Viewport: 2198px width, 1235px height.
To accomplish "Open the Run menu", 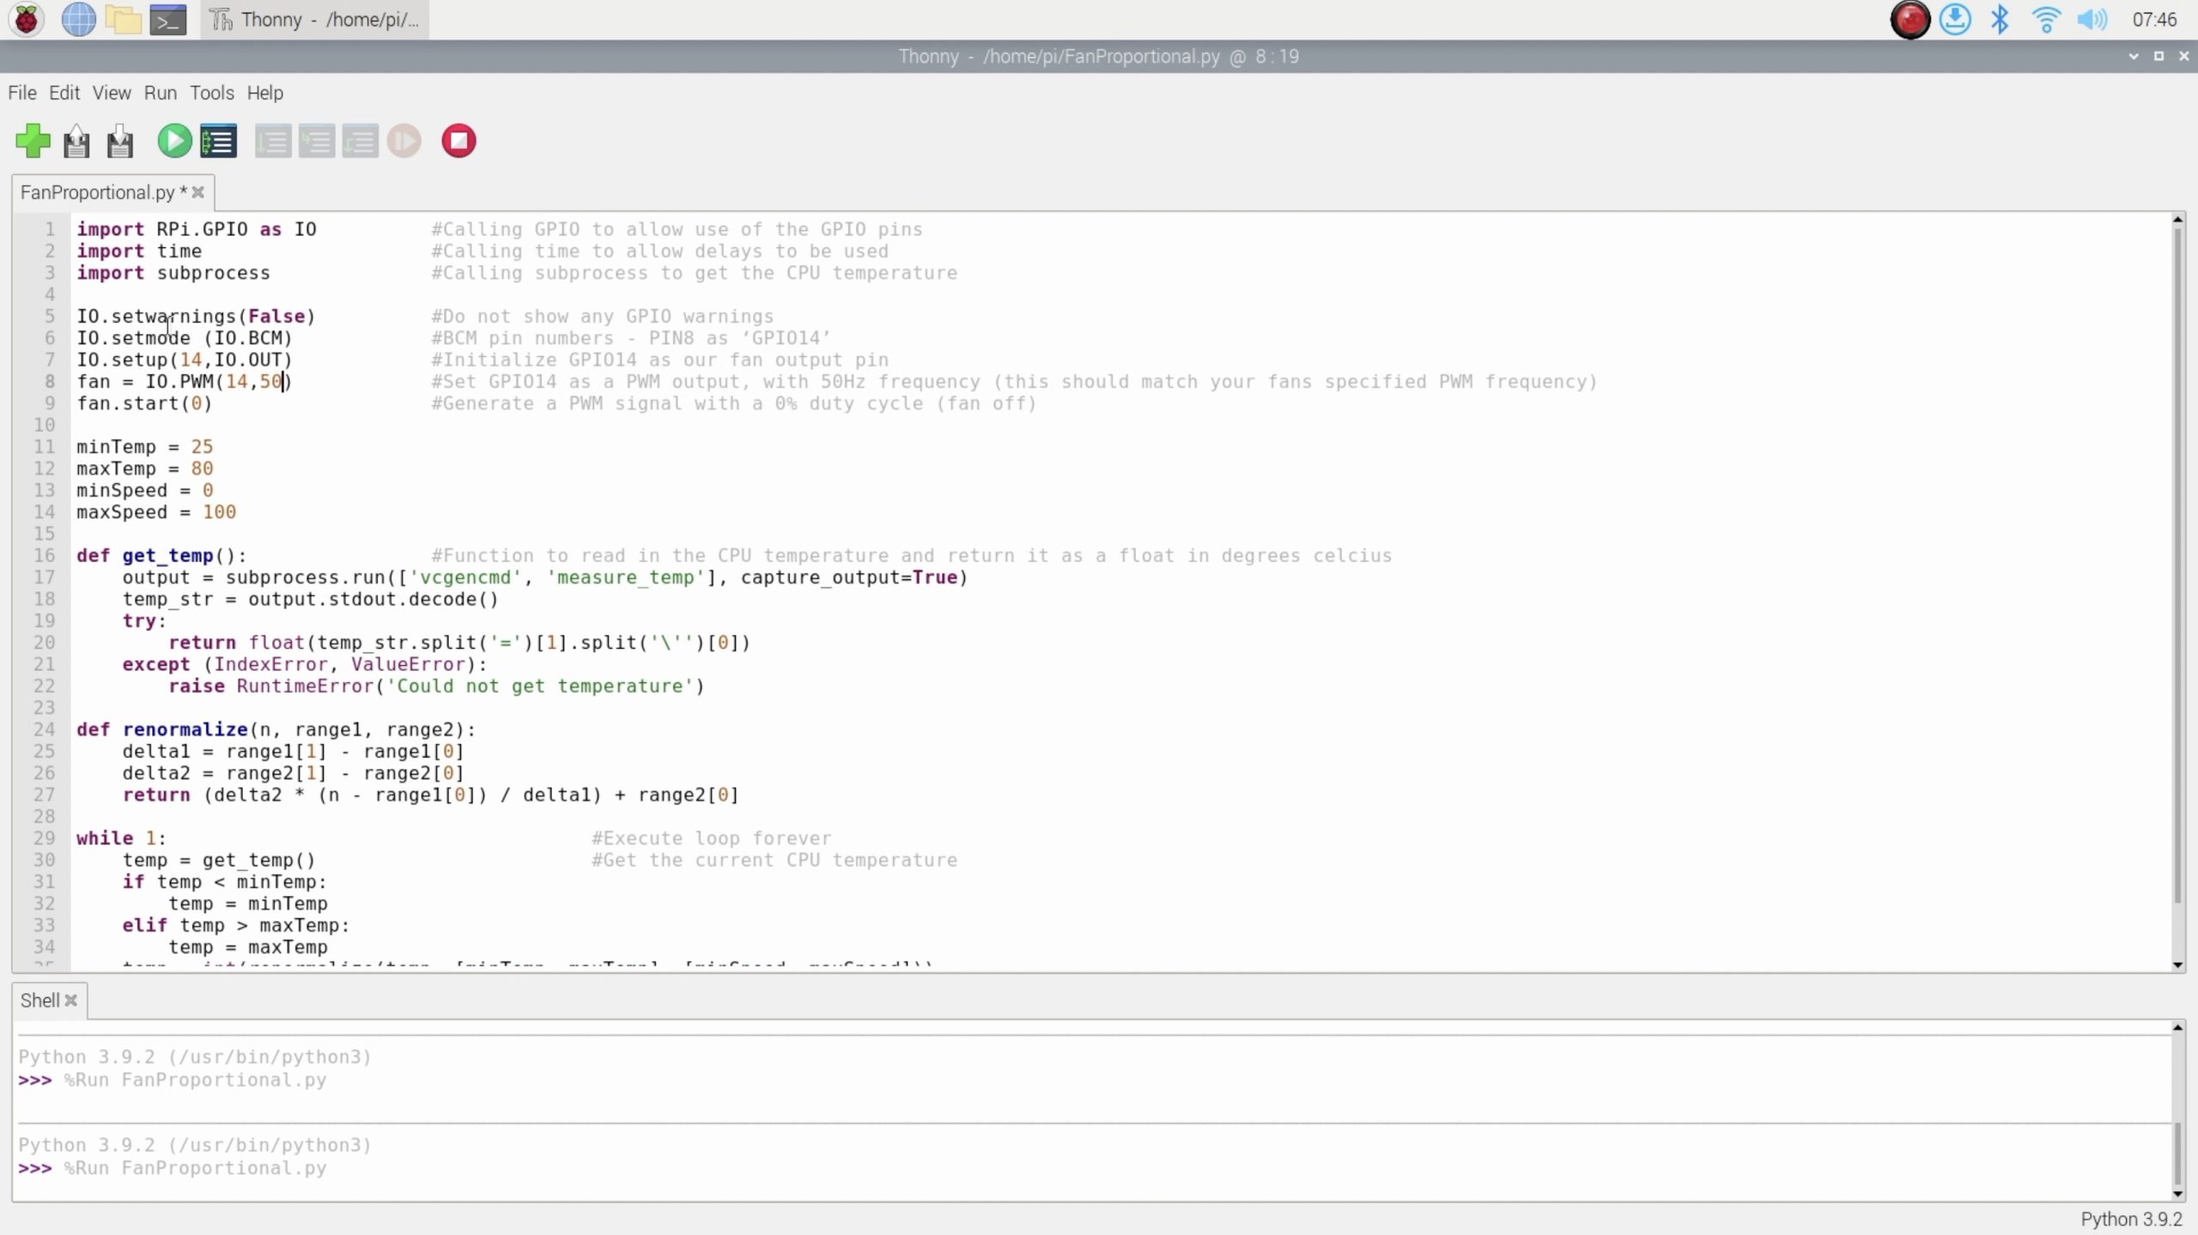I will click(160, 93).
